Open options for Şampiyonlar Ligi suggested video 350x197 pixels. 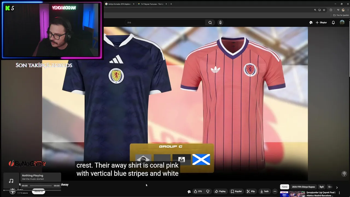pos(339,193)
